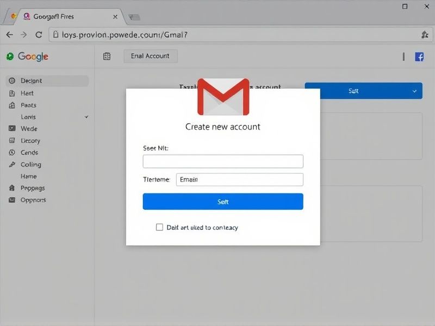
Task: Click the favicon of Googarfl Fires tab
Action: tap(27, 16)
